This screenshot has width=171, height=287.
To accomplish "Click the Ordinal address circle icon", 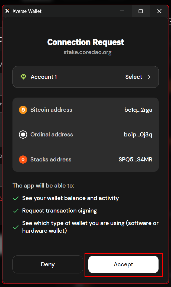I will click(x=23, y=134).
